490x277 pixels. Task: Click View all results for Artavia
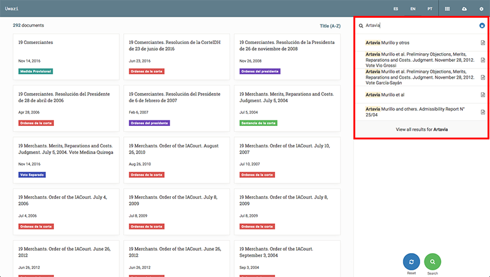421,130
